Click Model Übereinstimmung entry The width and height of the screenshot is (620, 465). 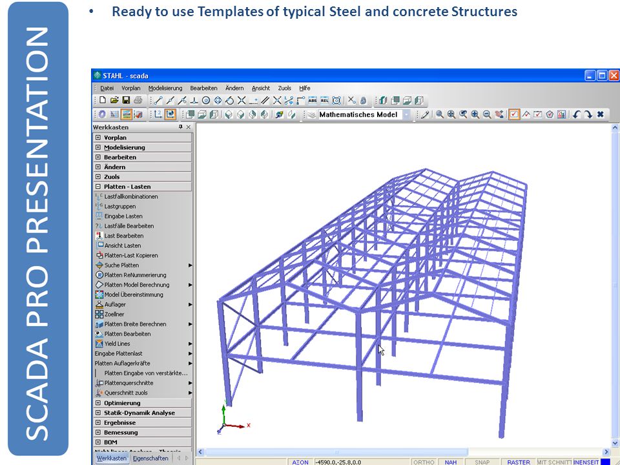(x=134, y=294)
